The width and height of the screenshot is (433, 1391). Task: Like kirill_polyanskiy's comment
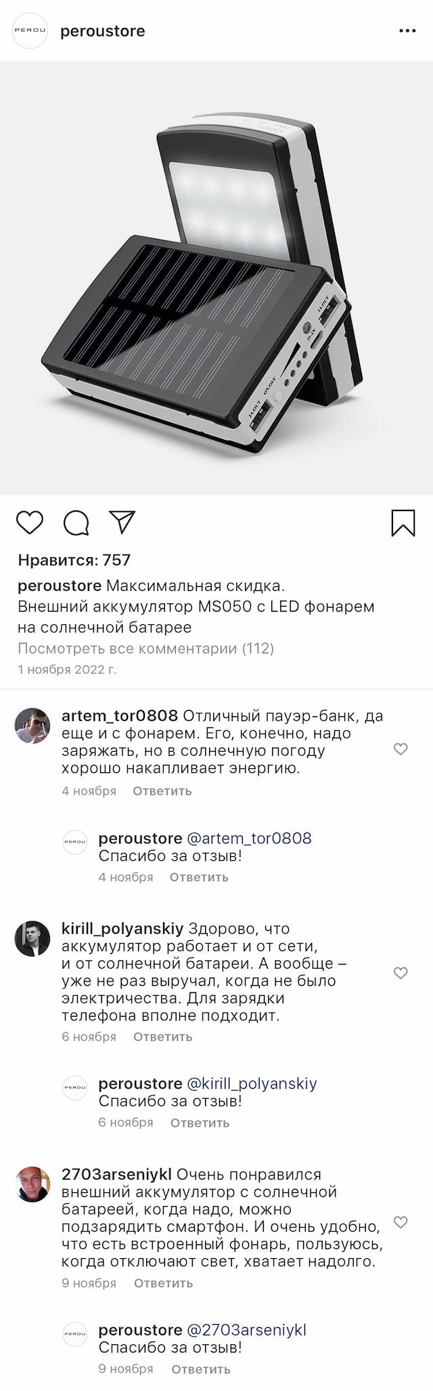(x=401, y=973)
